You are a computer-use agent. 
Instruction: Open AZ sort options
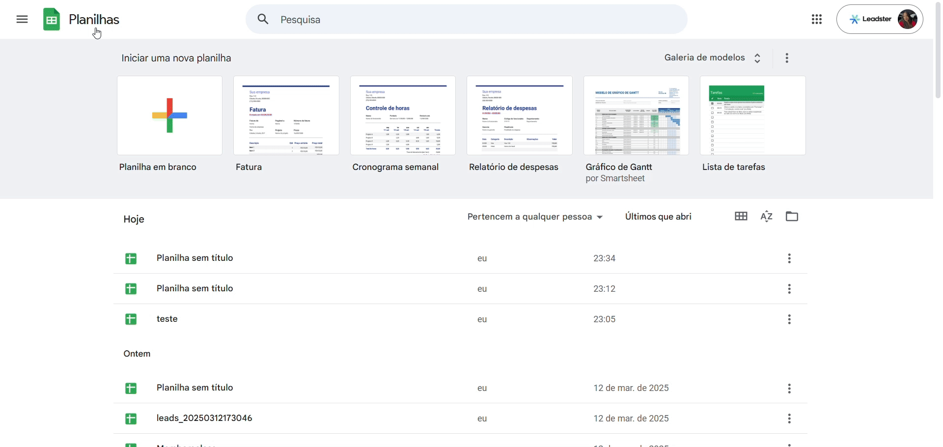point(767,216)
